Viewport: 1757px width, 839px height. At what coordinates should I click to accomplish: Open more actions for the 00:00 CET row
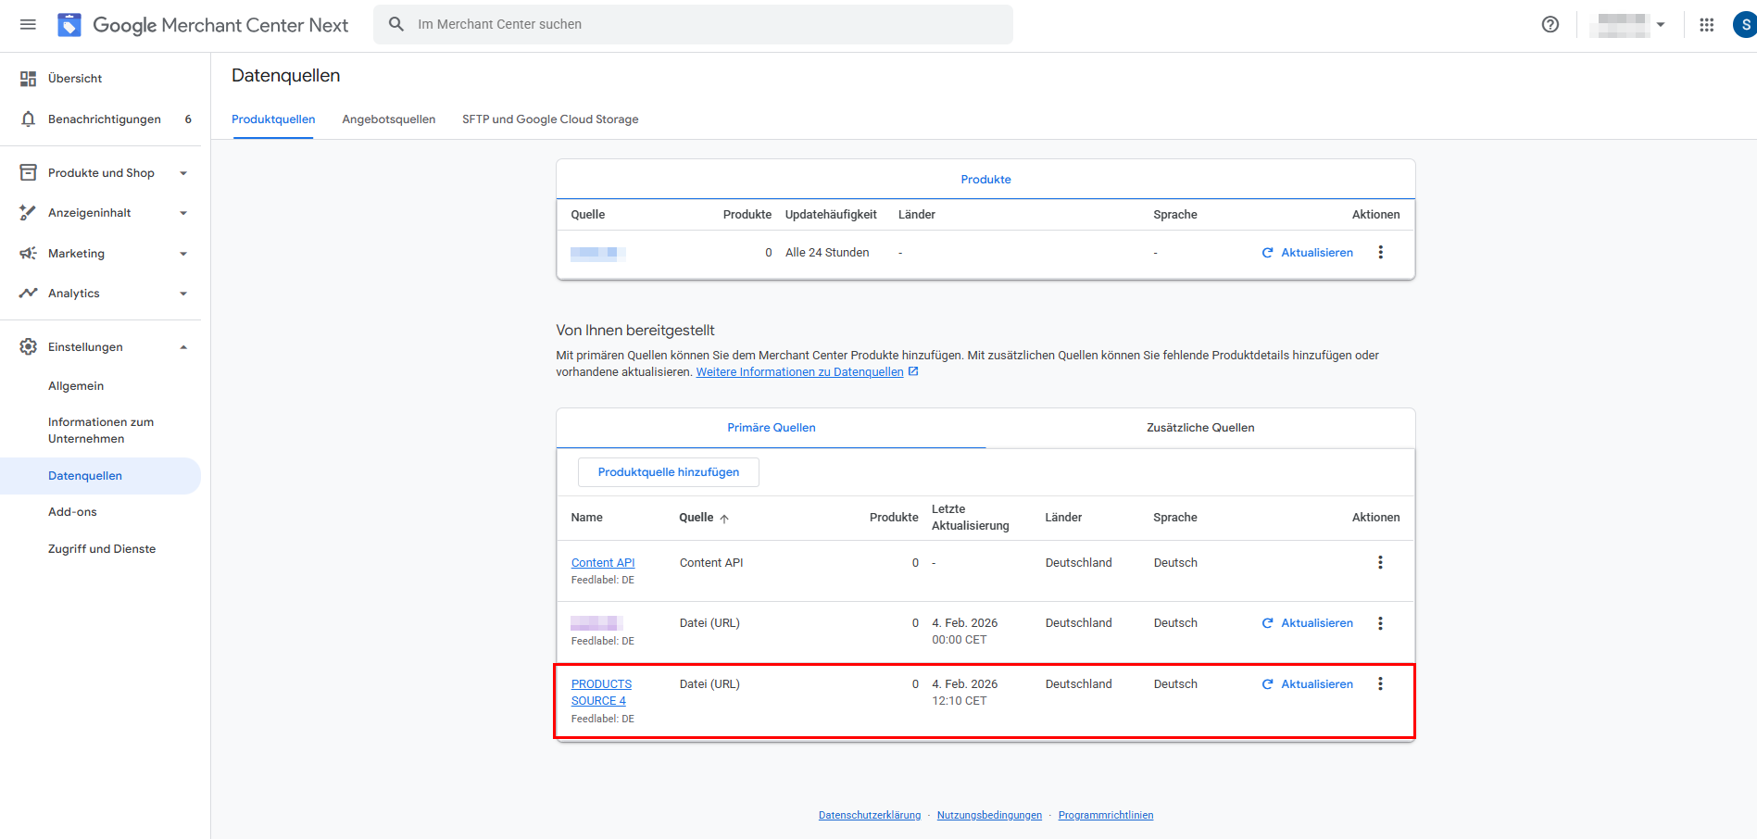(1381, 624)
